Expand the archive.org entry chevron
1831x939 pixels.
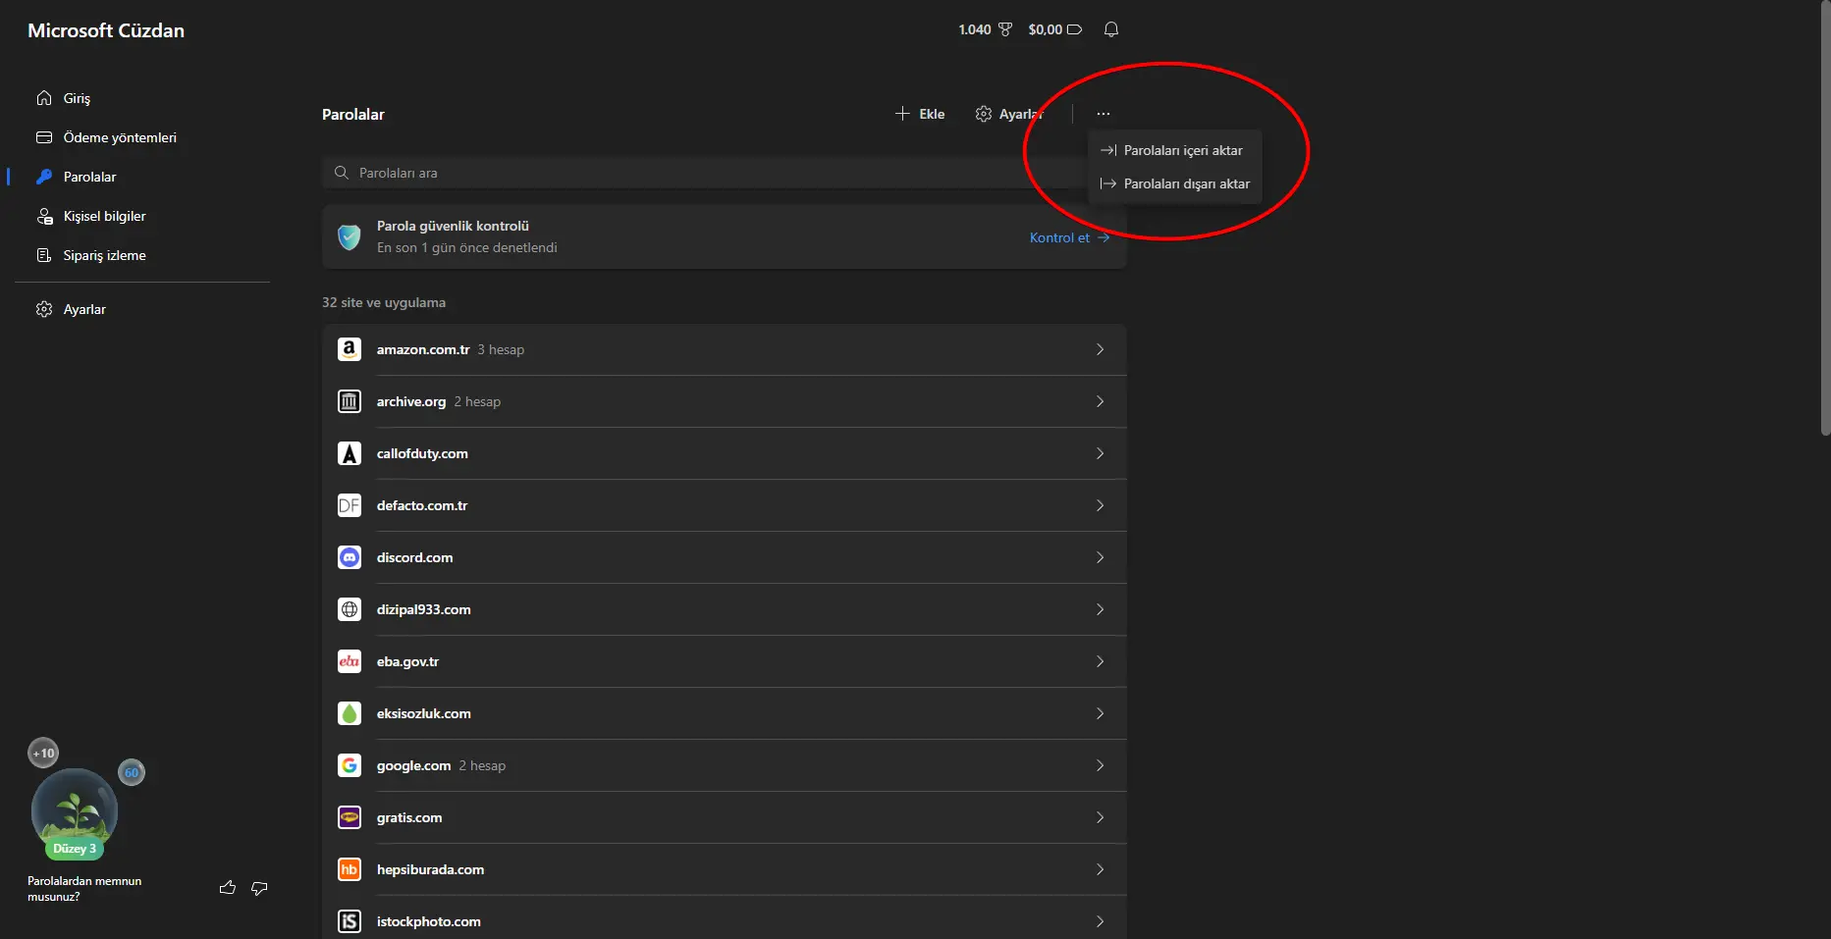(1100, 401)
